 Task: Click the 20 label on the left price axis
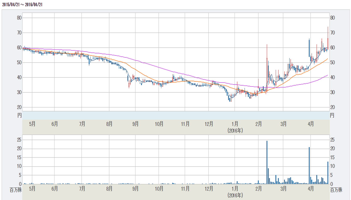tap(19, 107)
